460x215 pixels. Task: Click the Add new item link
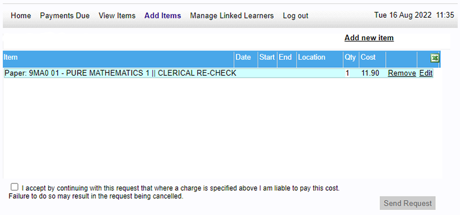(369, 38)
